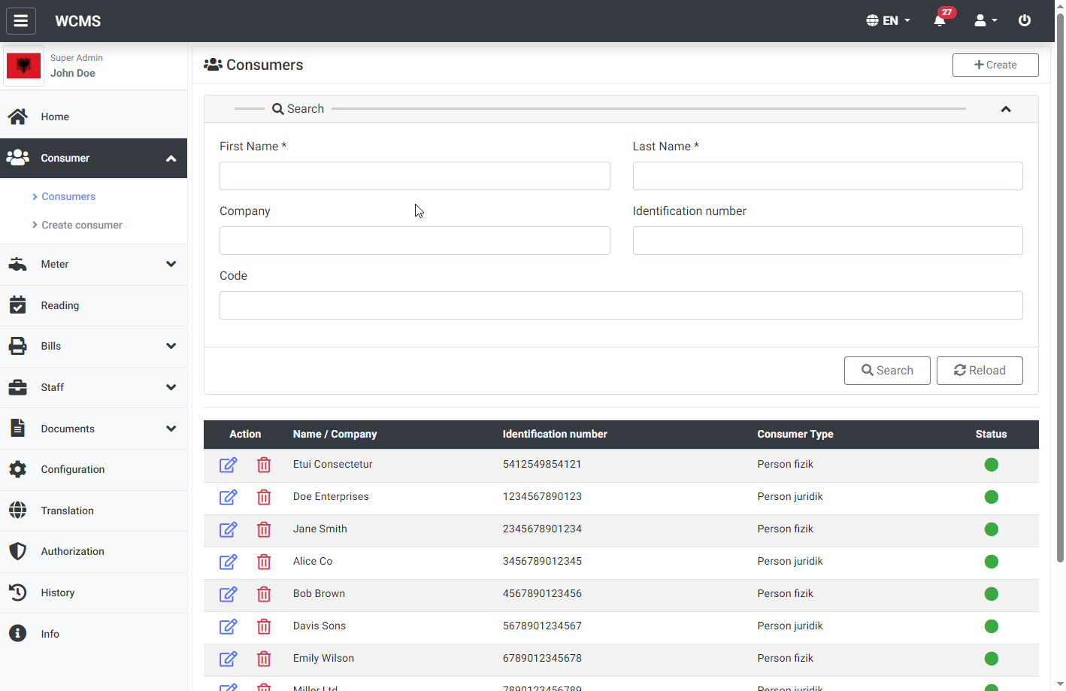
Task: Click the Consumer Type column header
Action: click(795, 434)
